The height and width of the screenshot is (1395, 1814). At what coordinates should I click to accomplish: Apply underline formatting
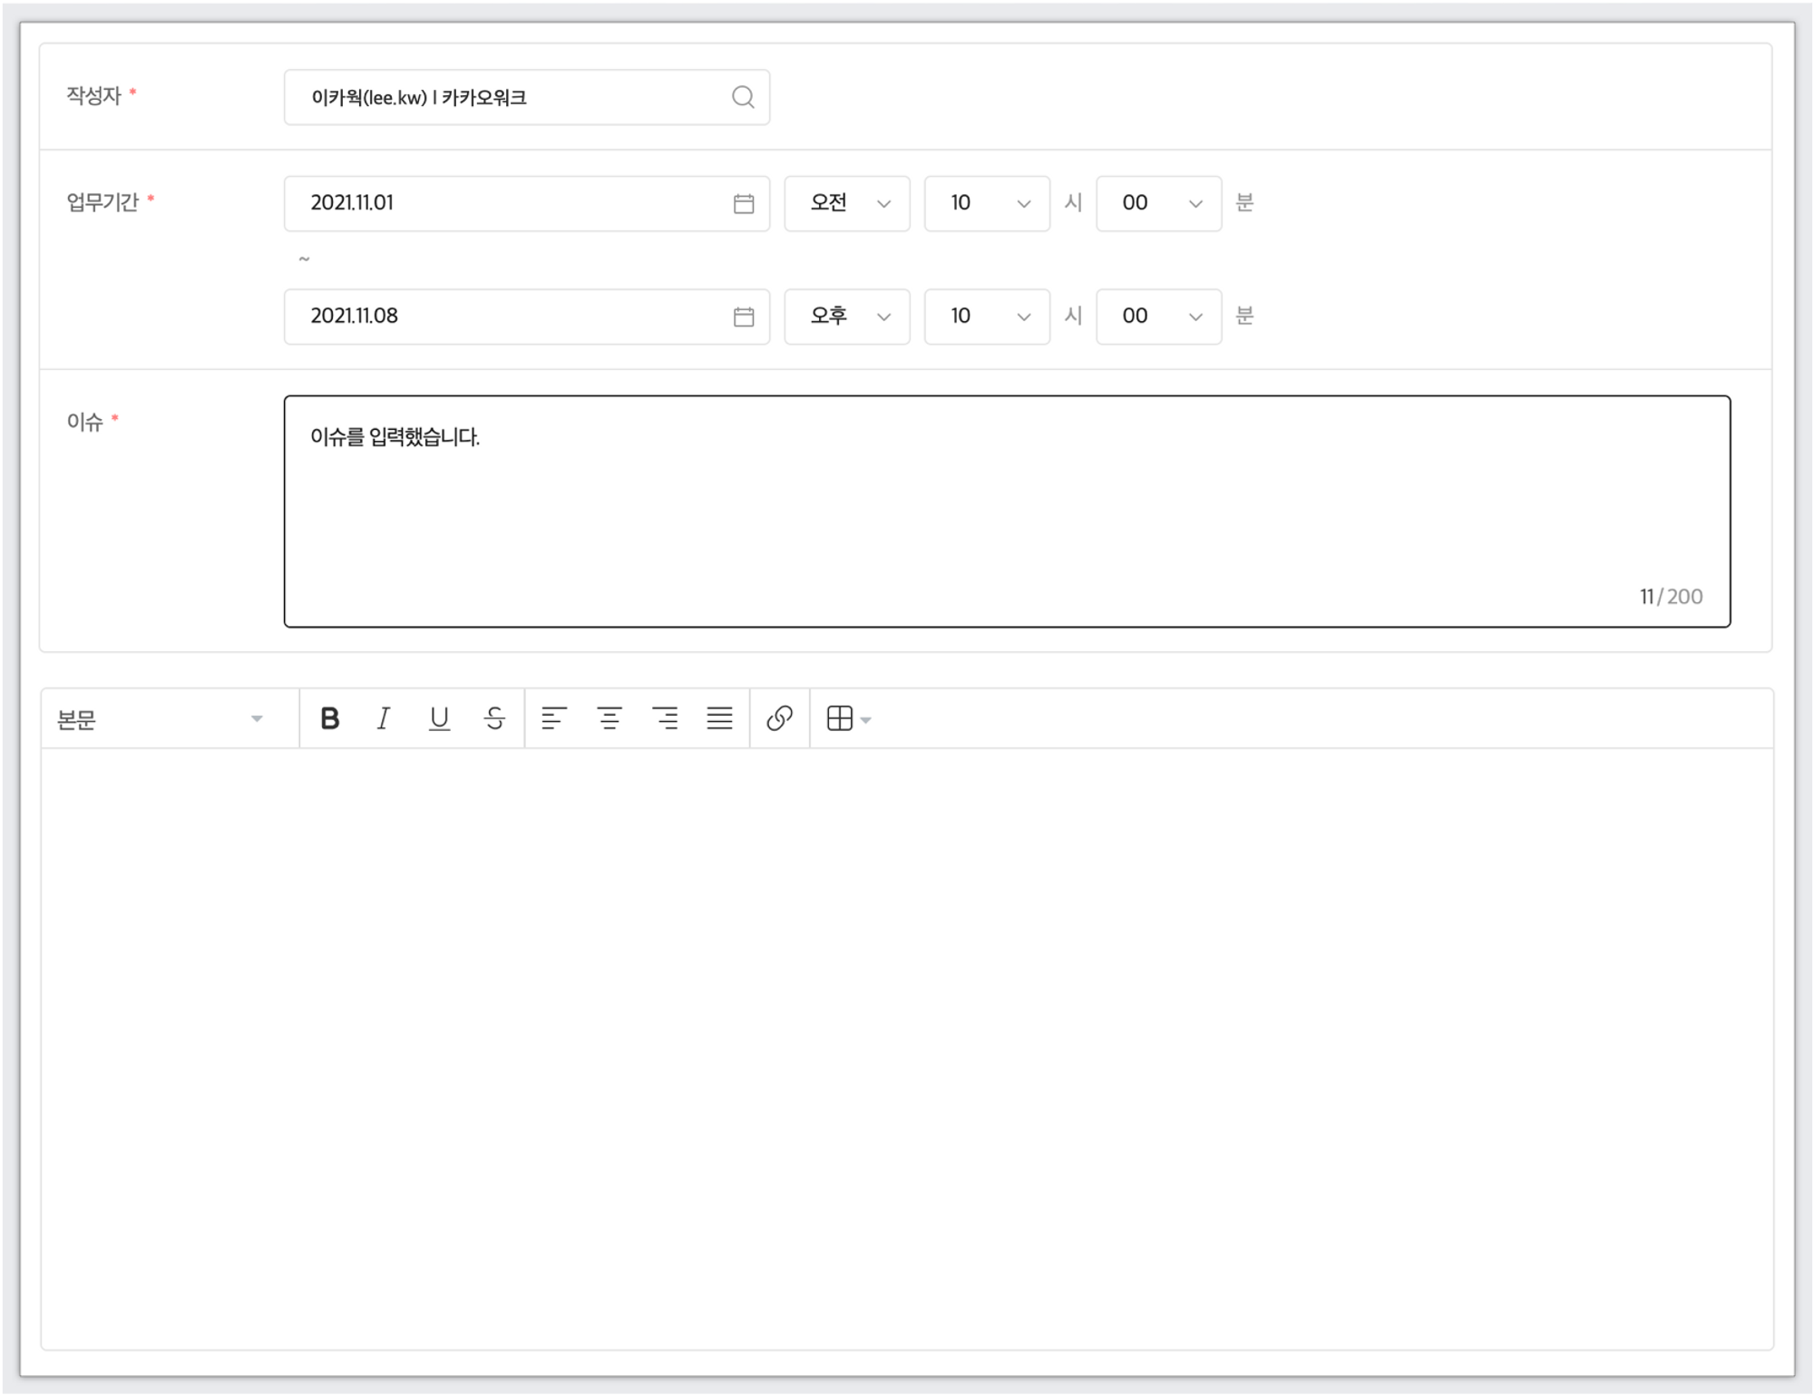[439, 718]
